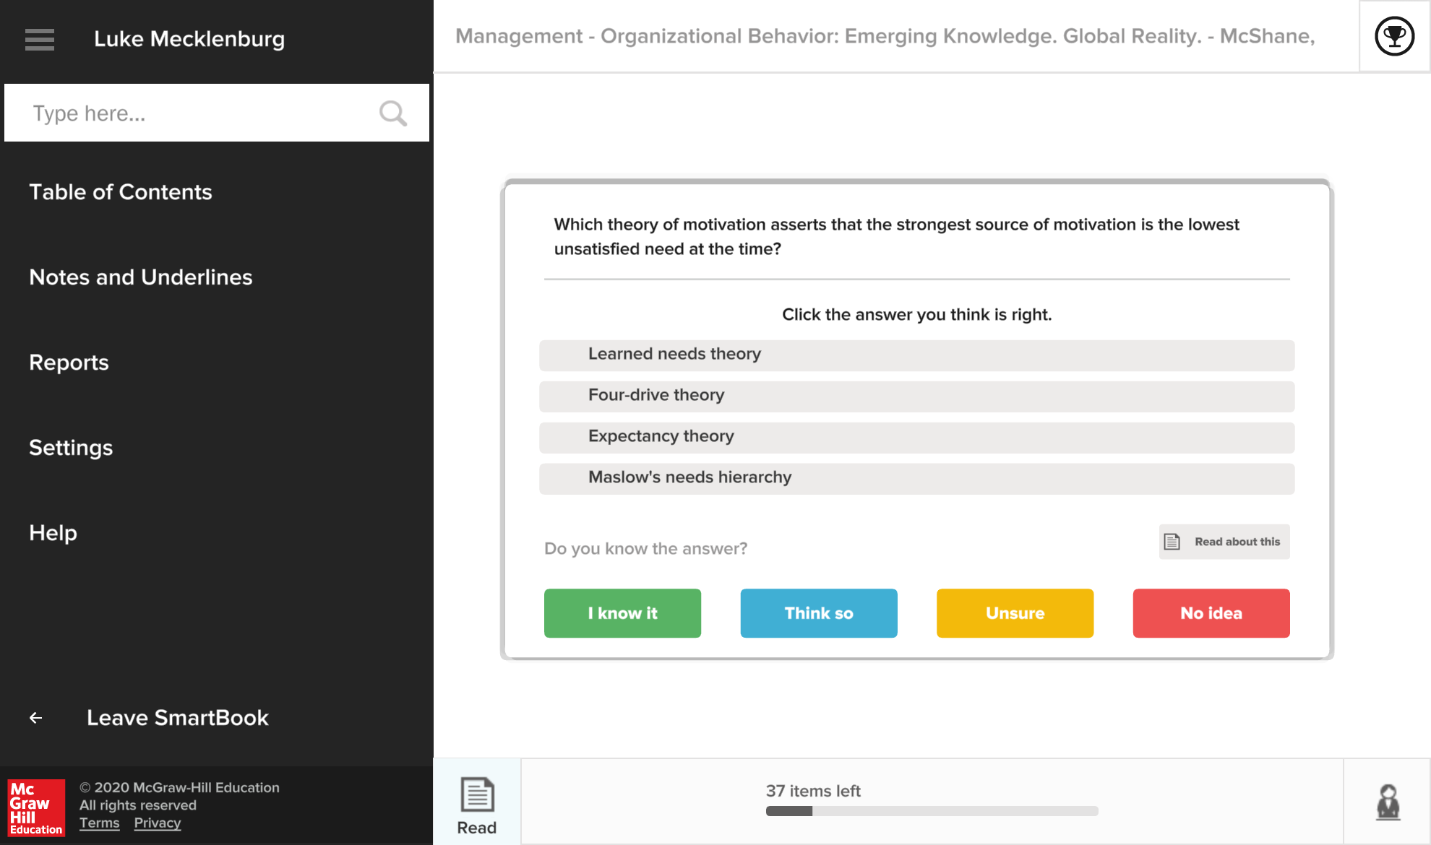
Task: Click the Leave SmartBook back arrow
Action: click(x=35, y=718)
